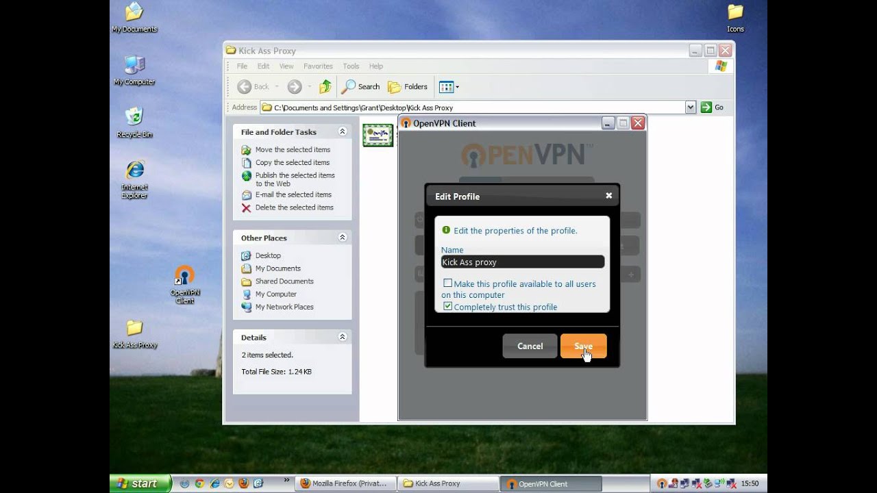
Task: Switch to OpenVPN Client taskbar button
Action: pos(551,483)
